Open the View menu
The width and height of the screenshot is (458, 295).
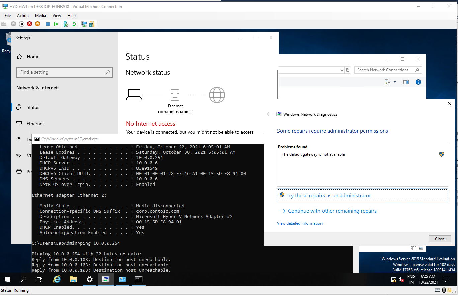pos(57,16)
